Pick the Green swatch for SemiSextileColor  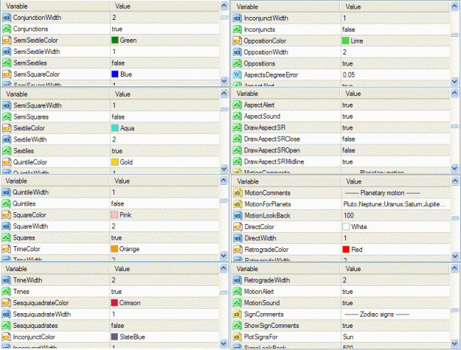(114, 41)
